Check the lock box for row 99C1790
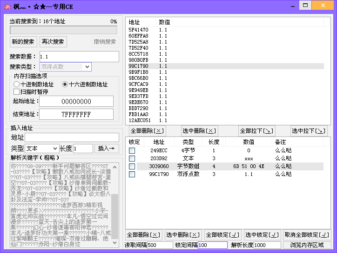This screenshot has height=253, width=337. point(132,174)
